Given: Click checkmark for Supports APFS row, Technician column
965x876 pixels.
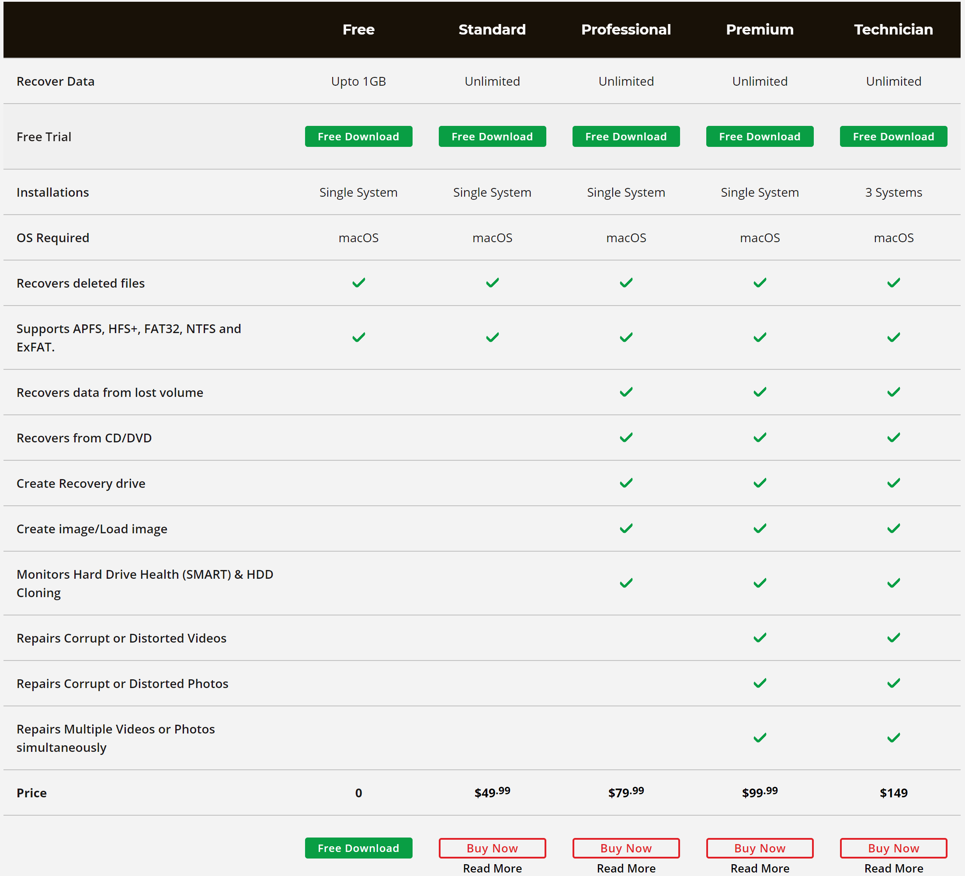Looking at the screenshot, I should (x=894, y=337).
